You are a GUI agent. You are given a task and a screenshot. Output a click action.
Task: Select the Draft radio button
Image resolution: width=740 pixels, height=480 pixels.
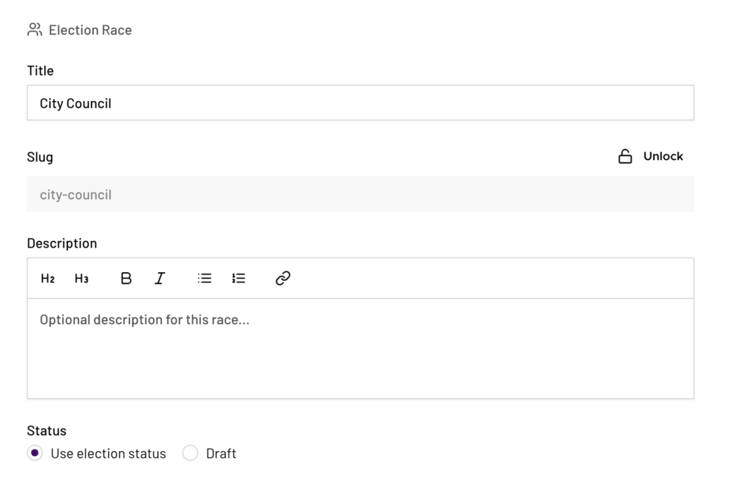click(x=190, y=453)
